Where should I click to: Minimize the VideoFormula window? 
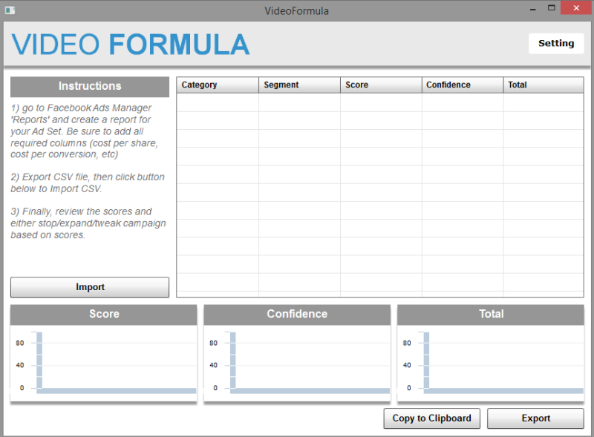(x=533, y=9)
